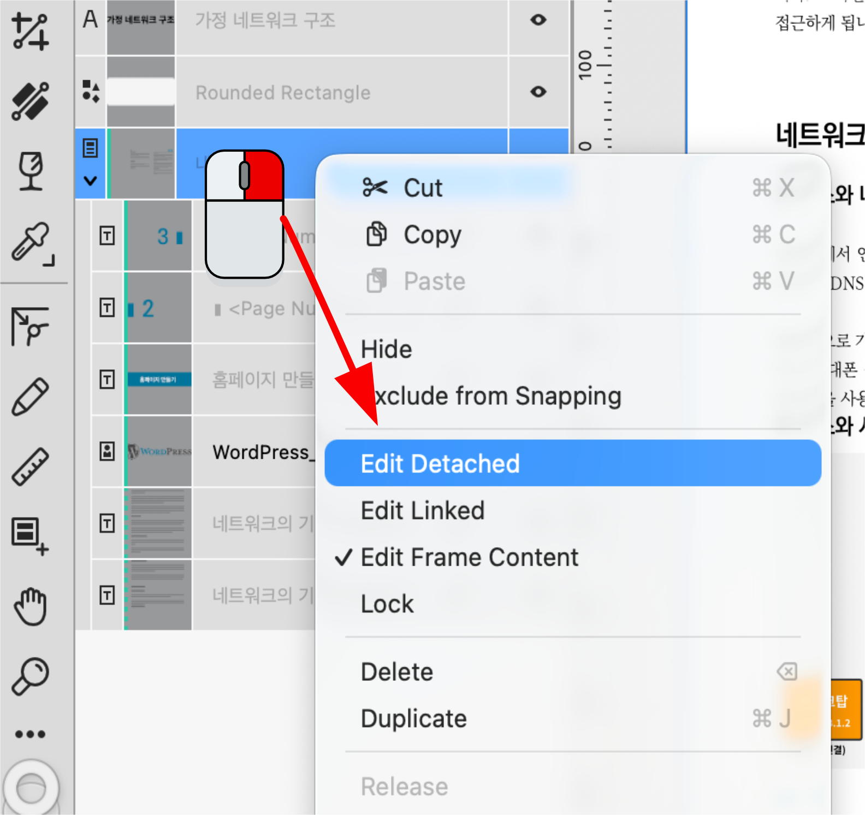The height and width of the screenshot is (815, 865).
Task: Click the scissors icon next to Cut
Action: 375,188
